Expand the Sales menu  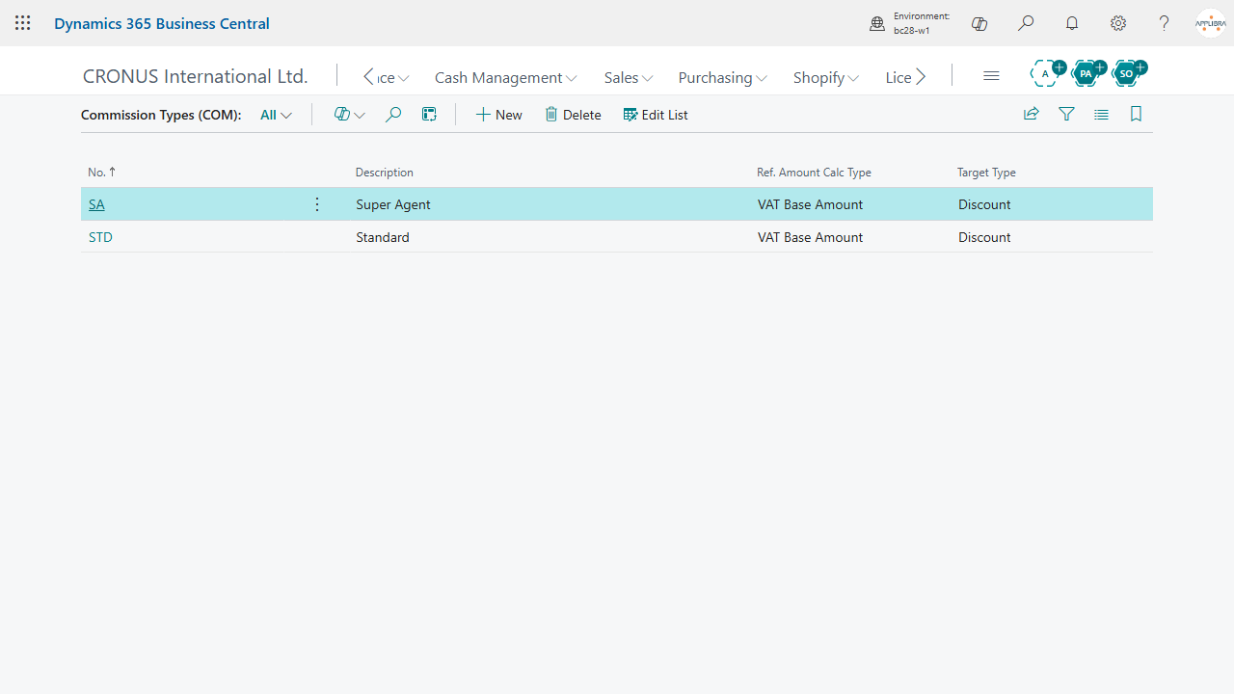(629, 77)
